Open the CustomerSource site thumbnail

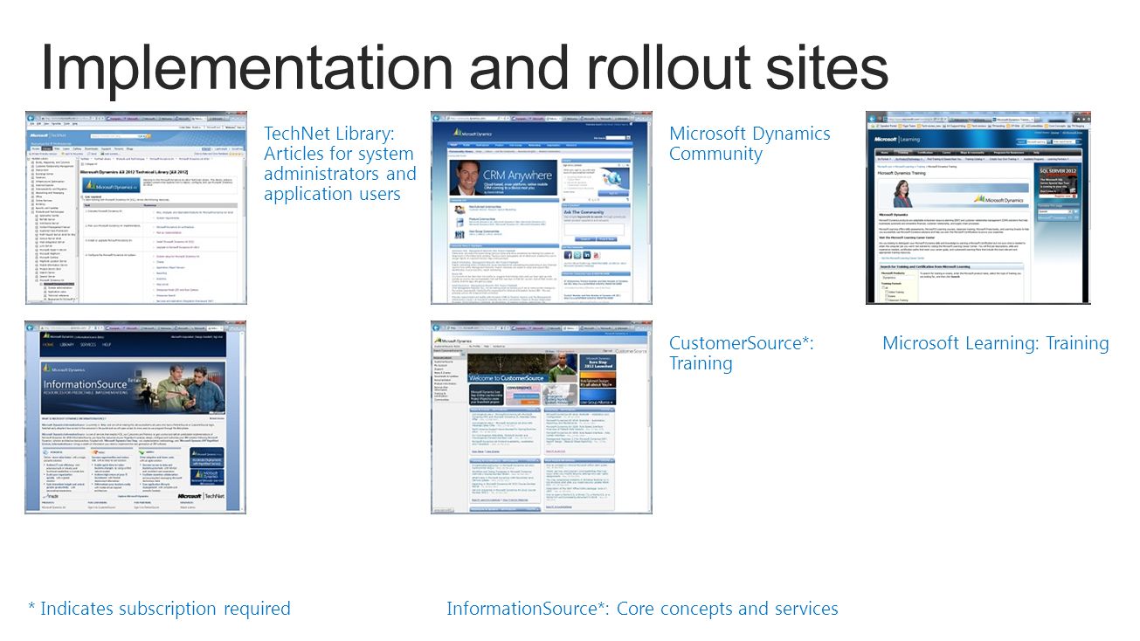tap(542, 417)
